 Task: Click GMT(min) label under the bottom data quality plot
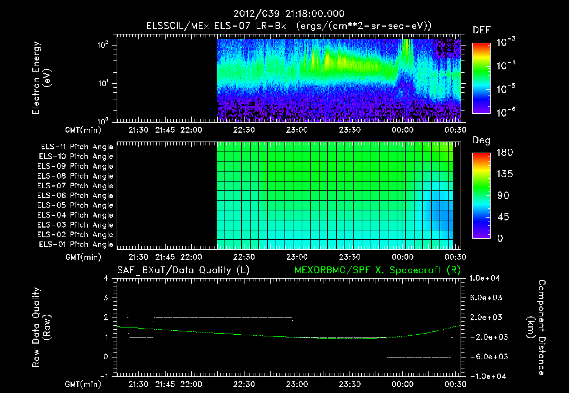83,384
